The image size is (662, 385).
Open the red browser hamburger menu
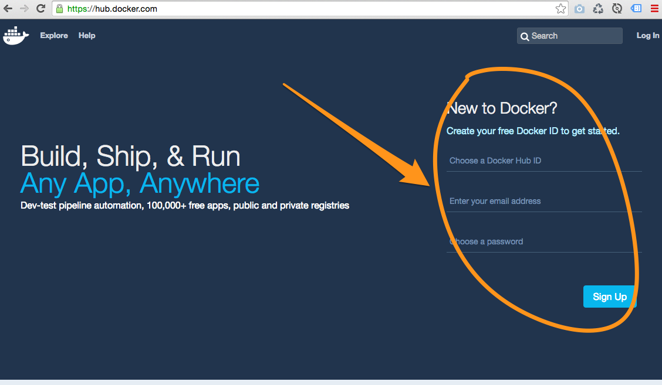[654, 8]
